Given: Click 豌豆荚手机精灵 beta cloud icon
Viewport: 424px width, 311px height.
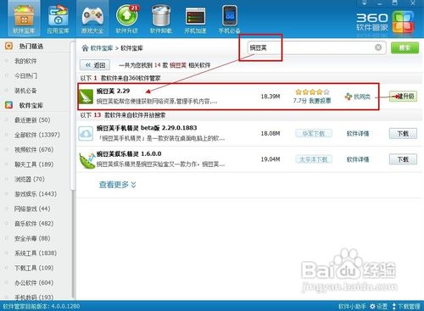Looking at the screenshot, I should [x=86, y=133].
